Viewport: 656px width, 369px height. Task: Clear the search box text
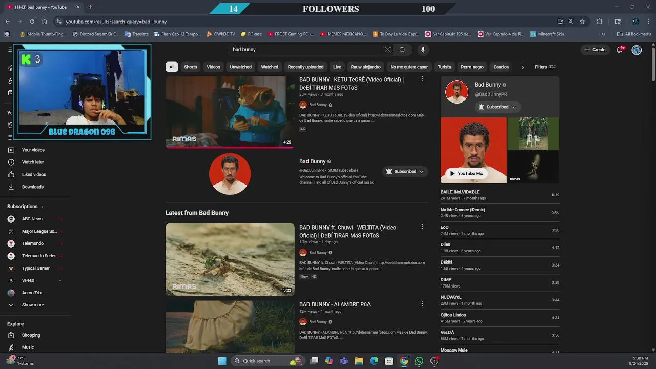click(x=387, y=50)
